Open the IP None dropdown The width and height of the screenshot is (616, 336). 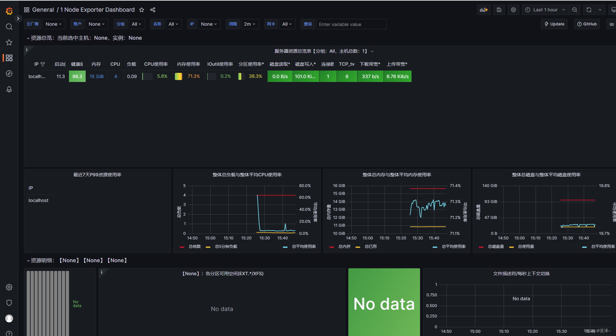coord(209,24)
